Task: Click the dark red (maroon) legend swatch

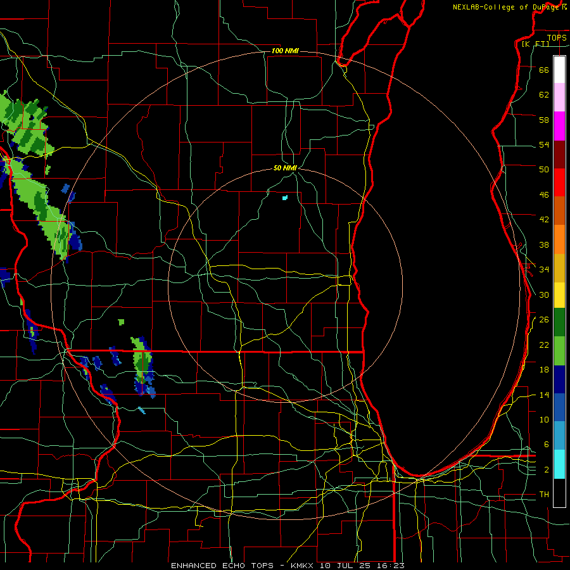Action: (559, 155)
